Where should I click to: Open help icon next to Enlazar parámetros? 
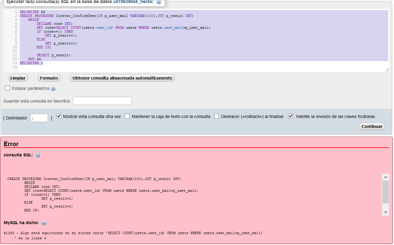[53, 89]
